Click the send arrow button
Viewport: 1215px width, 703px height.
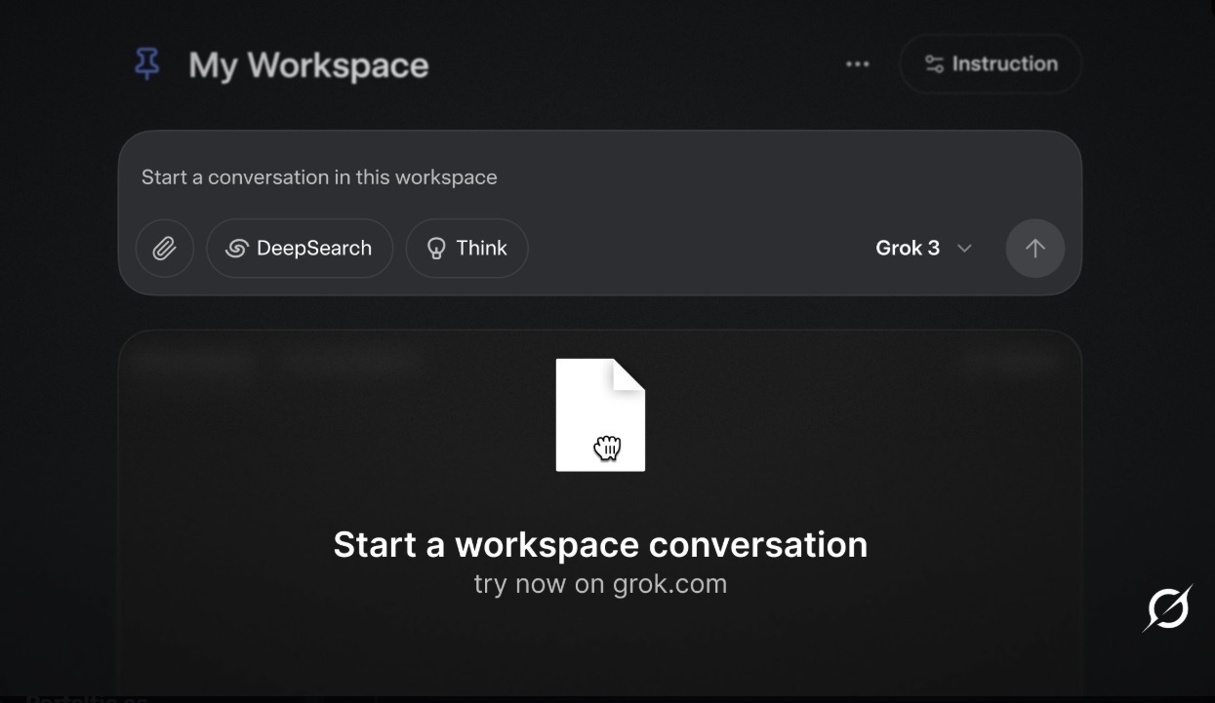coord(1034,249)
